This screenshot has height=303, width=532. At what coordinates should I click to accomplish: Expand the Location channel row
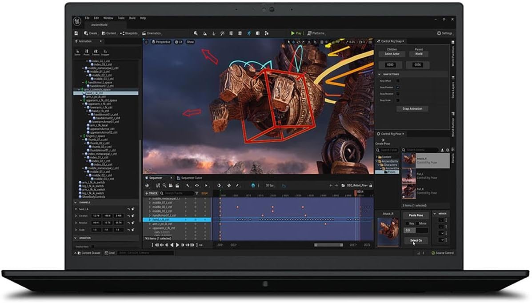[76, 215]
